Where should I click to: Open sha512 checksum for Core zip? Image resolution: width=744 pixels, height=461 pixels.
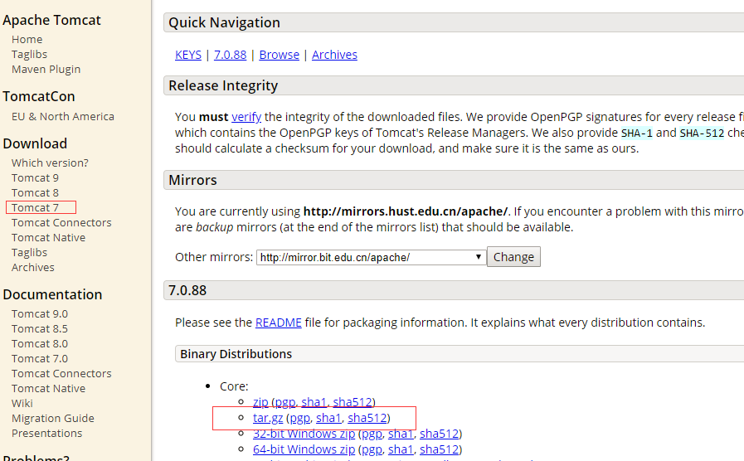click(x=352, y=402)
